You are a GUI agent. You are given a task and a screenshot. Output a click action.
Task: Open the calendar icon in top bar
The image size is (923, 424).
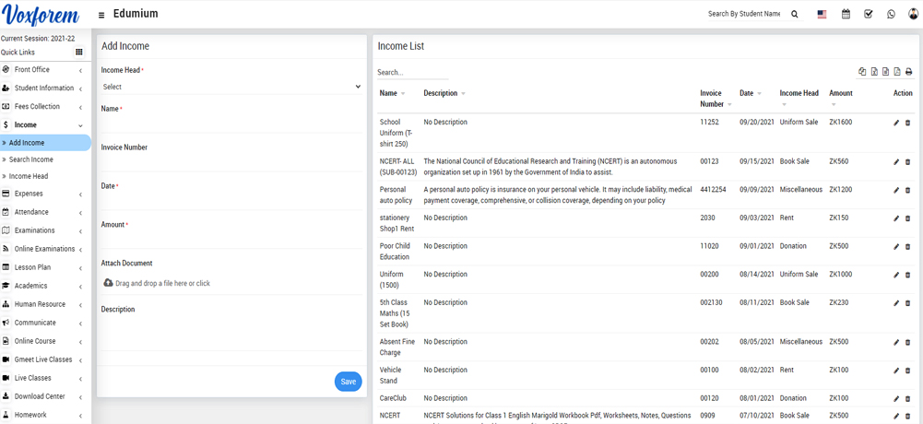click(846, 15)
